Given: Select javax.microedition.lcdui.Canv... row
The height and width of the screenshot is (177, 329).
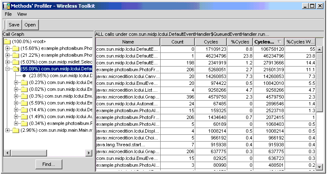Looking at the screenshot, I should coord(206,76).
